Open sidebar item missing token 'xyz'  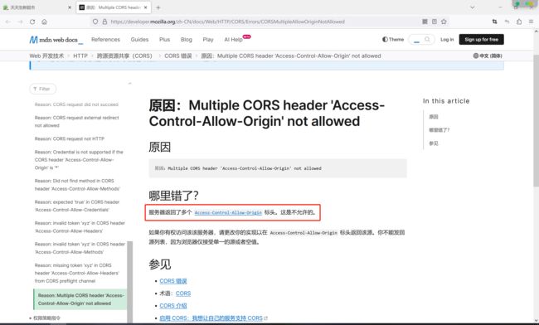[x=76, y=273]
